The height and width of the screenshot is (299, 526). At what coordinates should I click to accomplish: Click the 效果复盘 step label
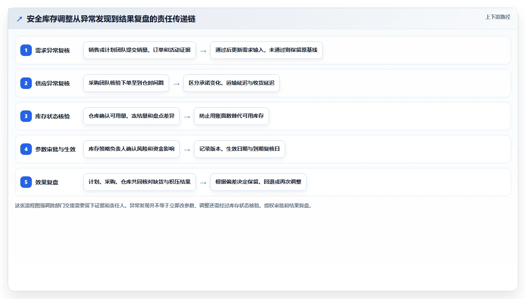point(47,182)
